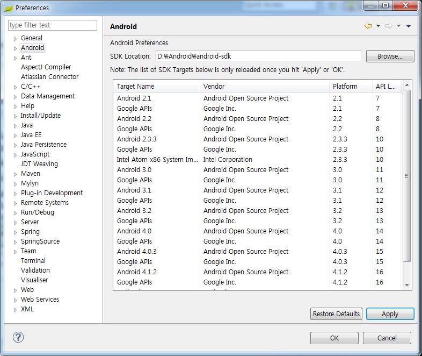The height and width of the screenshot is (356, 422).
Task: Select Web Services in the tree
Action: pos(40,300)
